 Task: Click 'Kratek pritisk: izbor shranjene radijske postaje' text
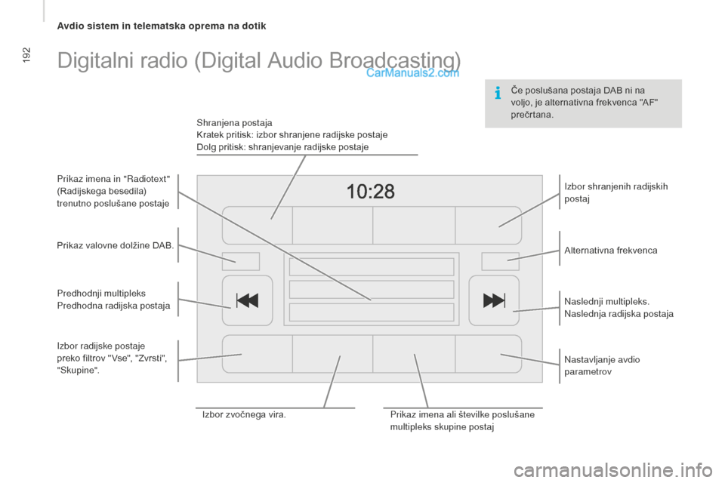(292, 134)
